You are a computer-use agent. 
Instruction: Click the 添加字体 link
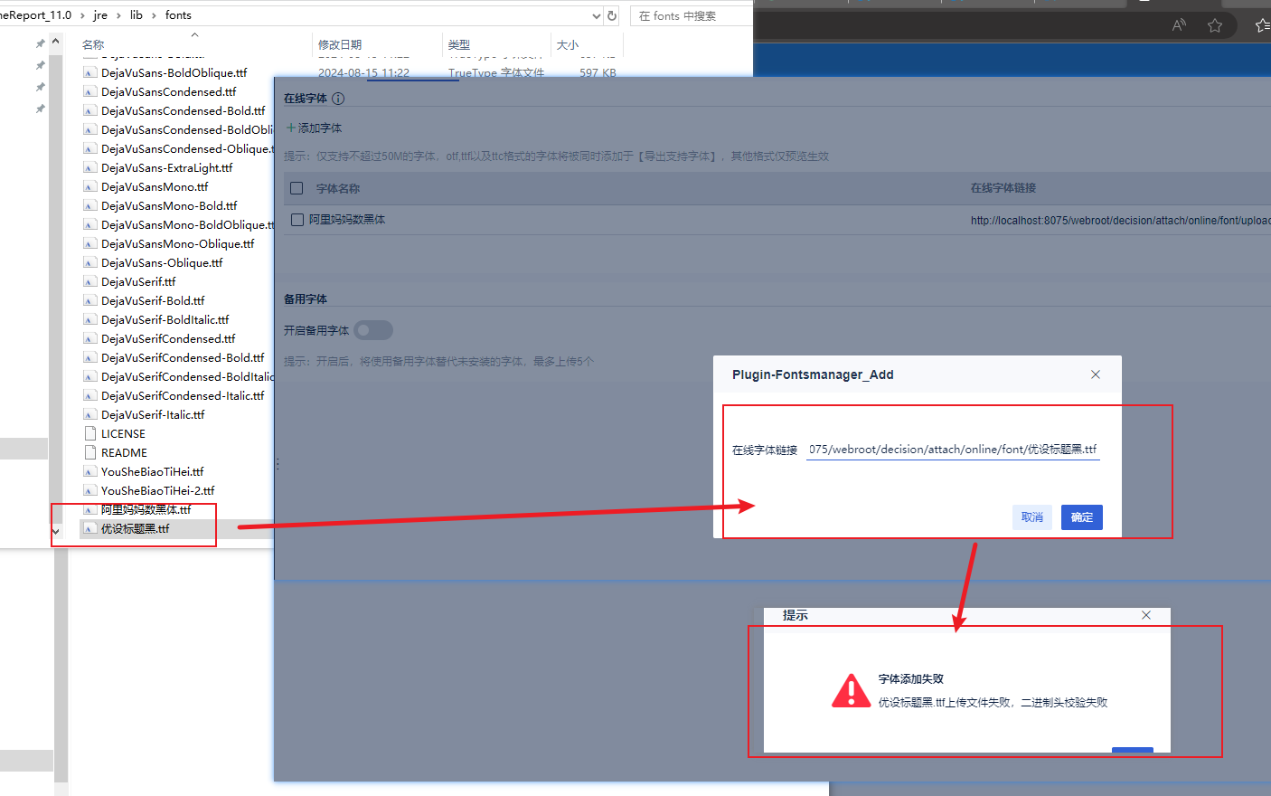314,128
